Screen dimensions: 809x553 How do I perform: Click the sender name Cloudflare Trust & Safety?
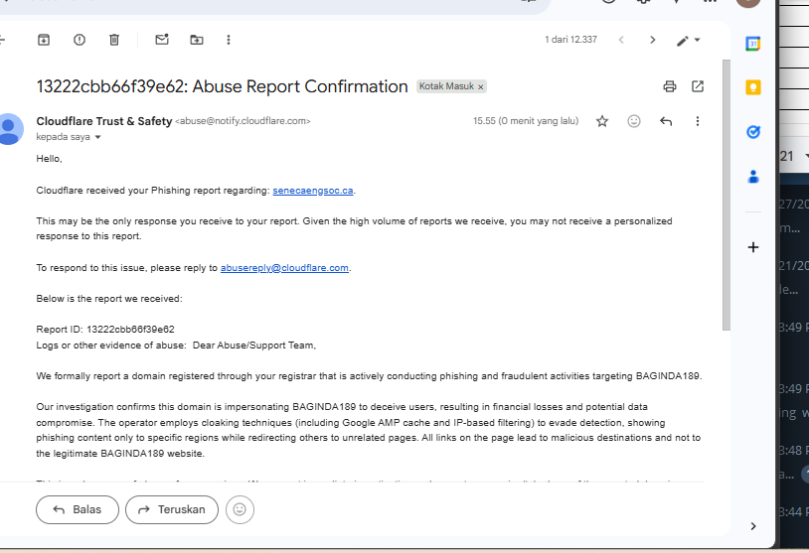[104, 121]
